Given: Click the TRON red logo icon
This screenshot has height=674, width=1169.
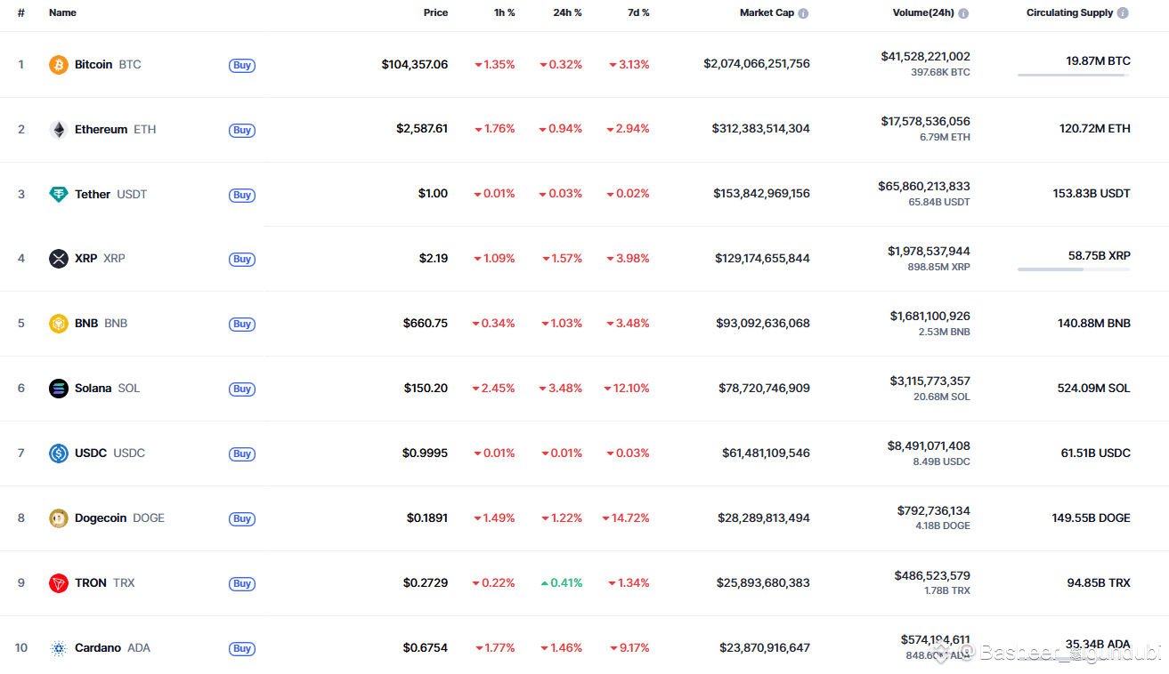Looking at the screenshot, I should 59,583.
